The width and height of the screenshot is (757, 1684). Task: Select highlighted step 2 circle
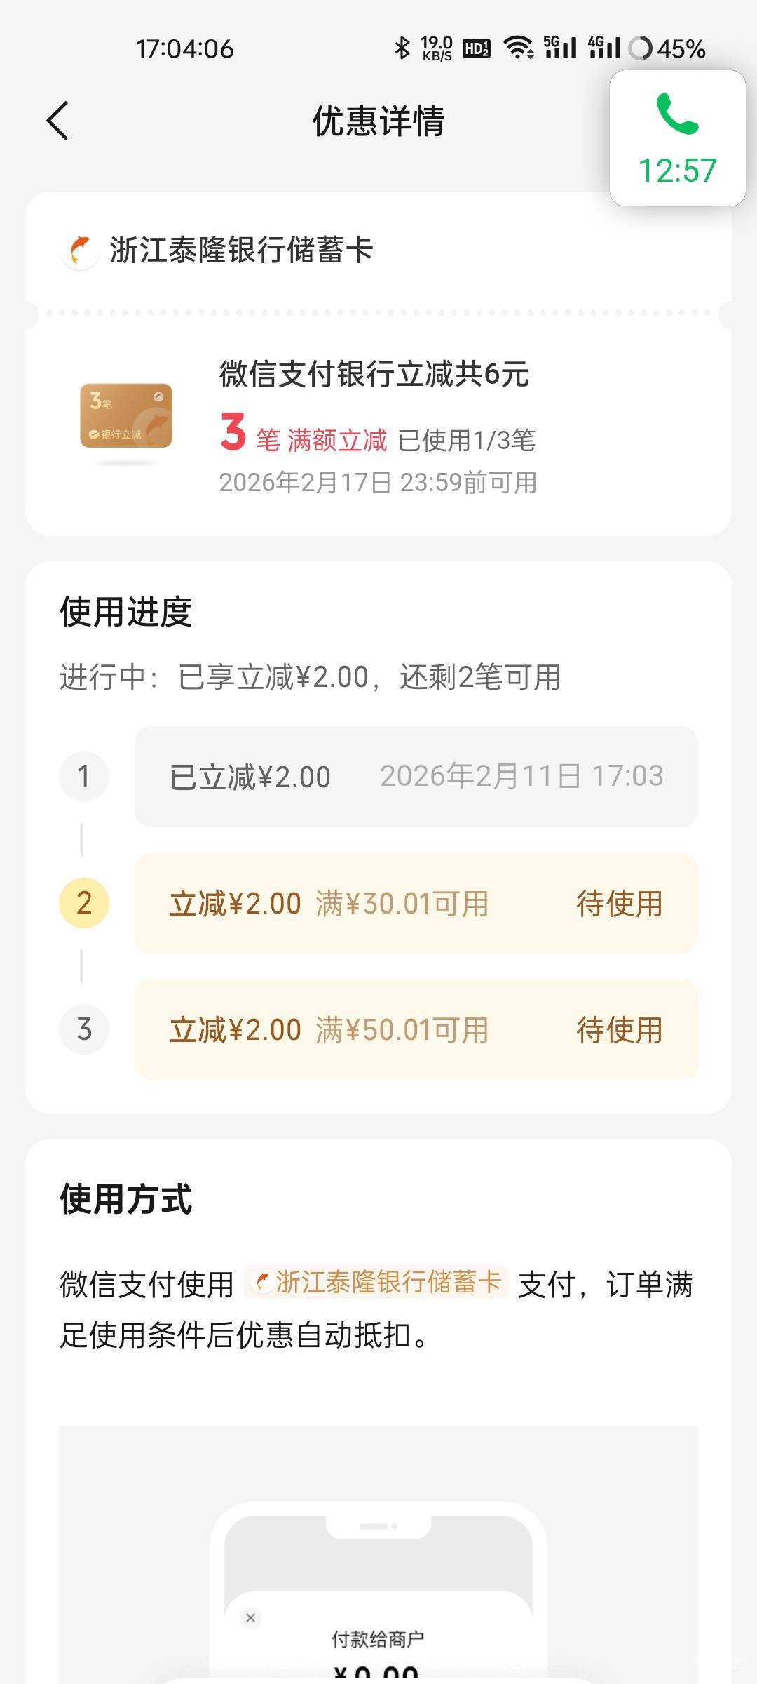[84, 903]
